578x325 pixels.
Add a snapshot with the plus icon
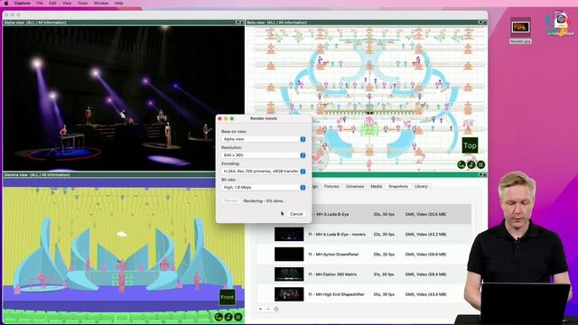pos(260,309)
